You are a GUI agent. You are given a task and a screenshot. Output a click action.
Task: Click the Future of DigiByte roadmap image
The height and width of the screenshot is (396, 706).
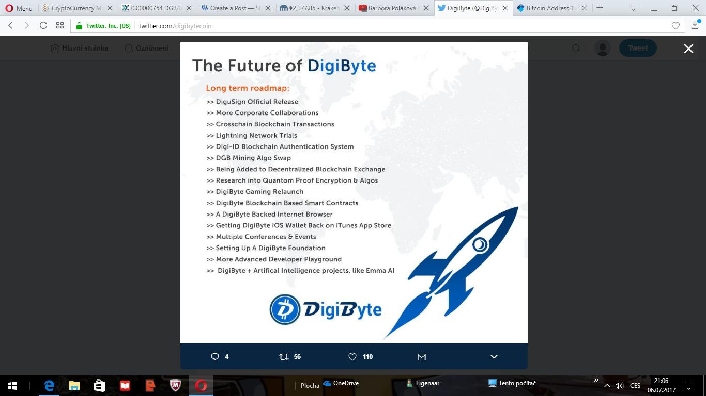354,192
